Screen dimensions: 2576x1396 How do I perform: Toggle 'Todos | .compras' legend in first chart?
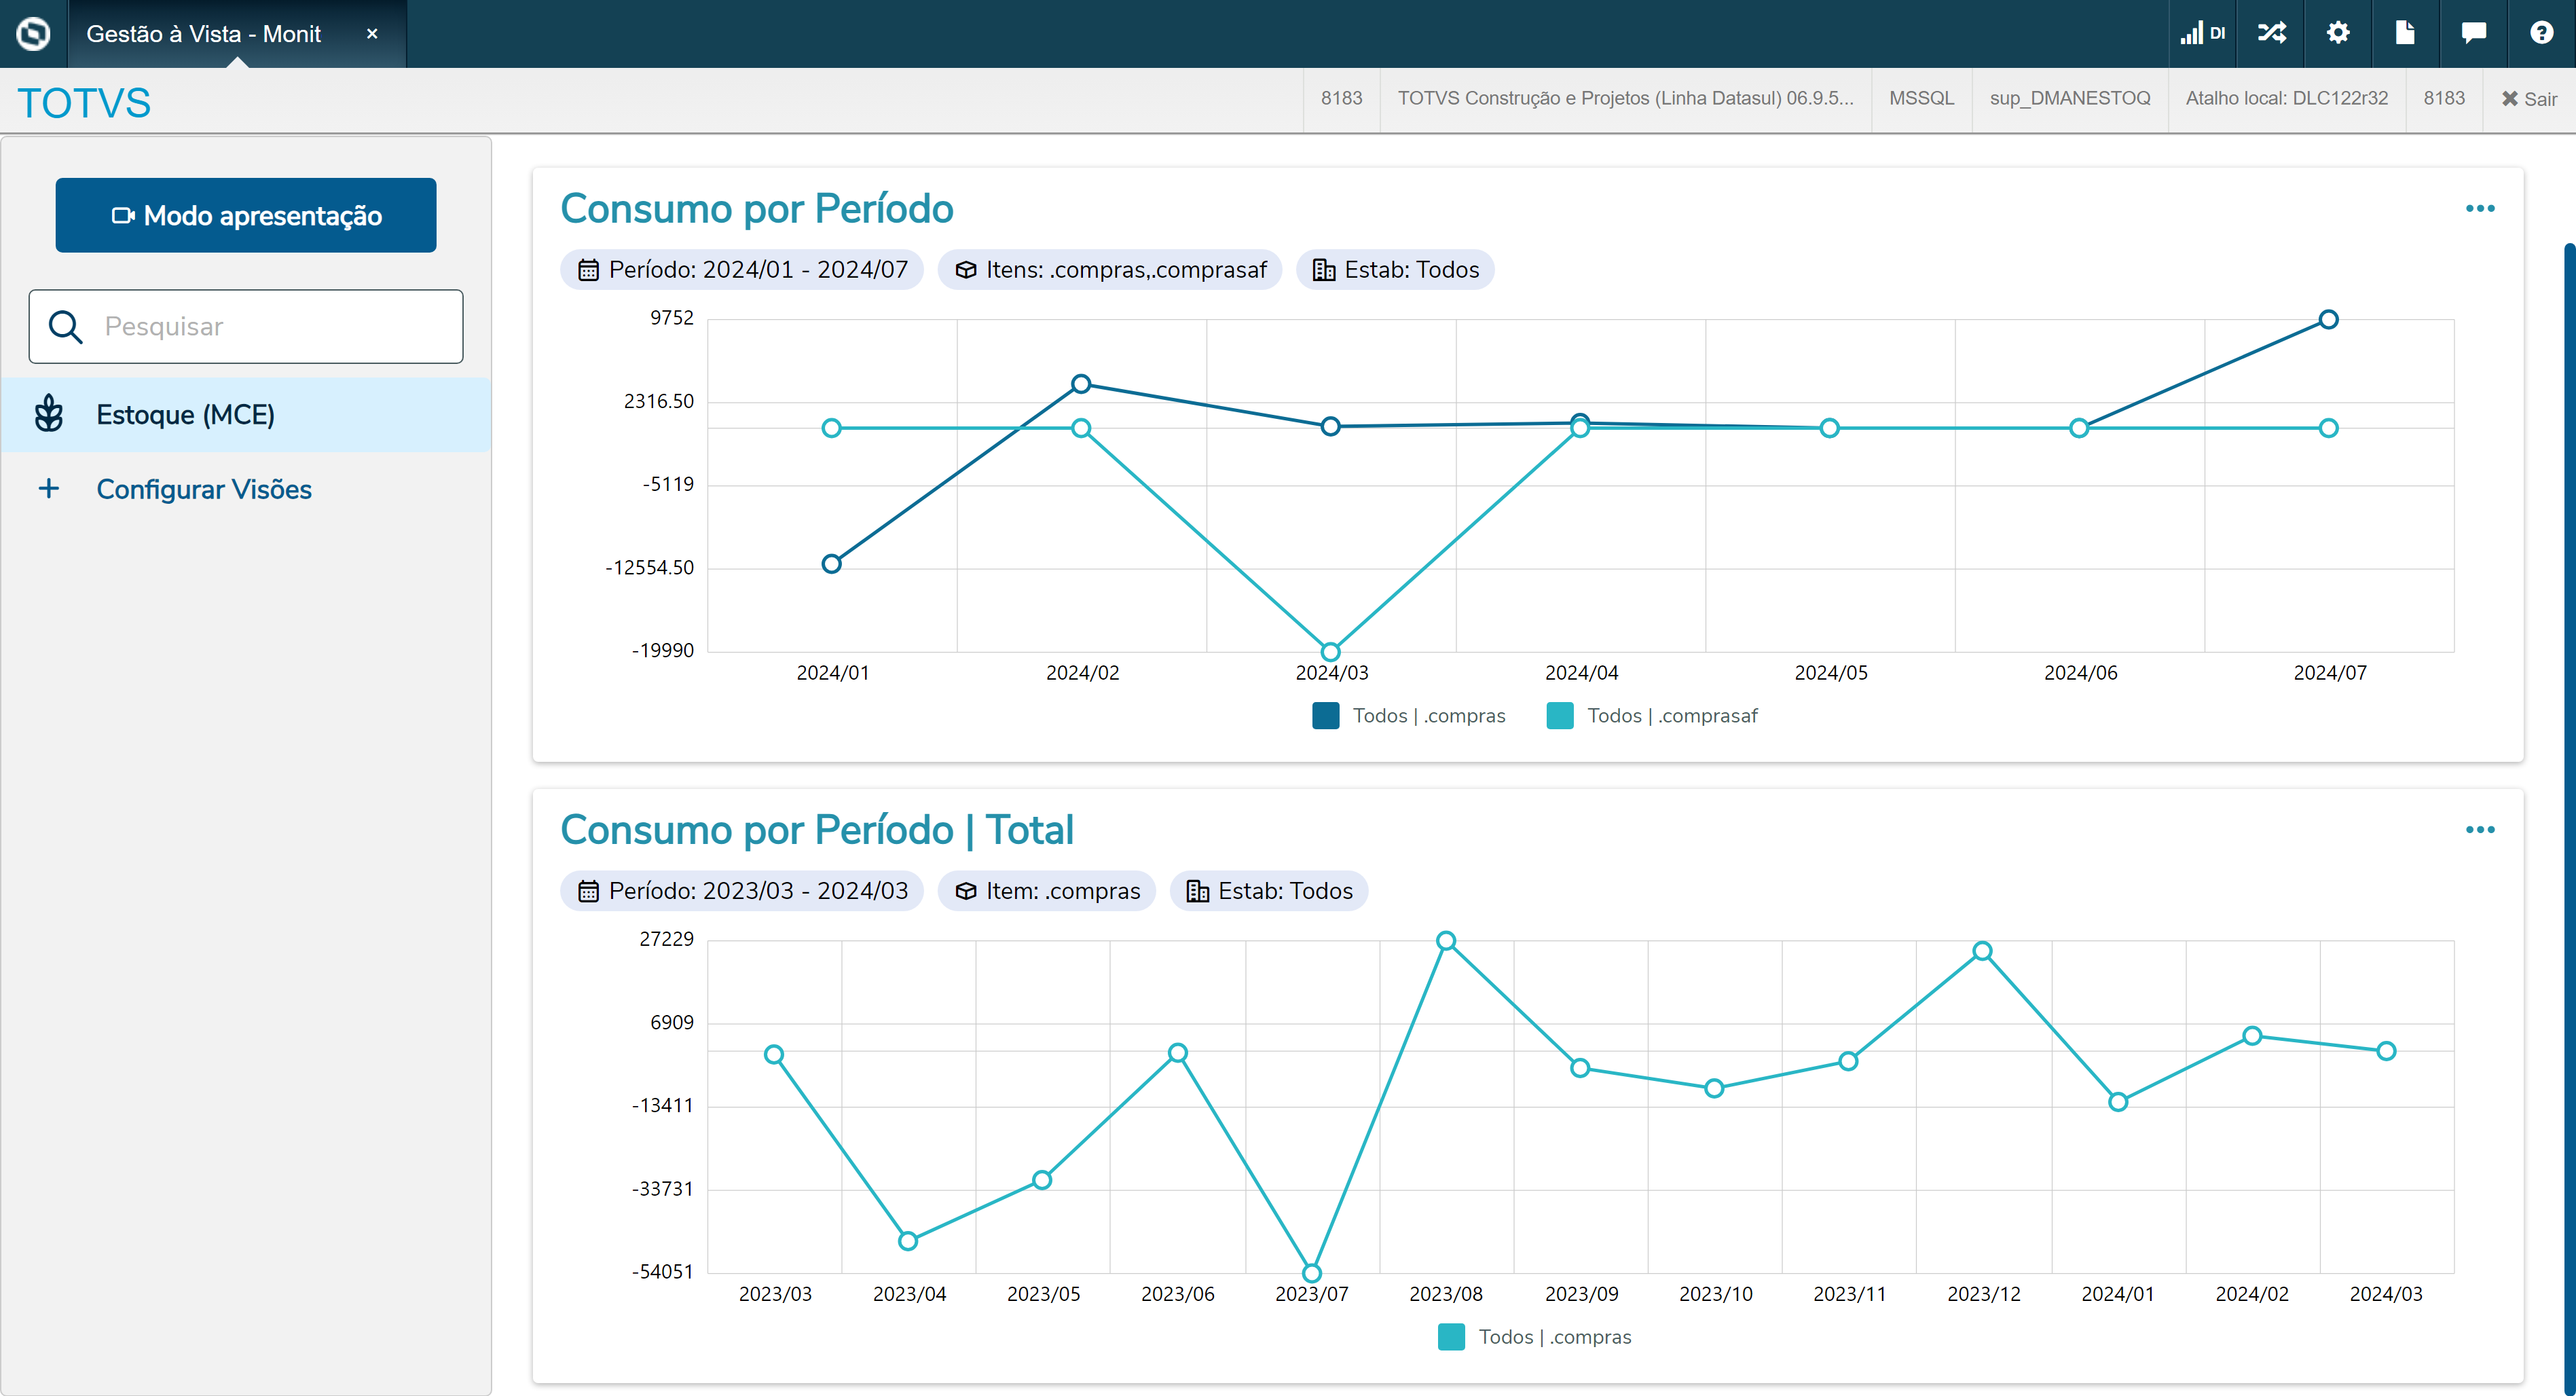tap(1408, 716)
